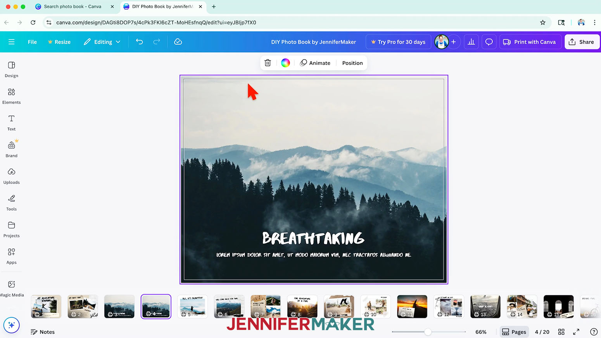Select page 1 thumbnail
The height and width of the screenshot is (338, 601).
[x=46, y=307]
